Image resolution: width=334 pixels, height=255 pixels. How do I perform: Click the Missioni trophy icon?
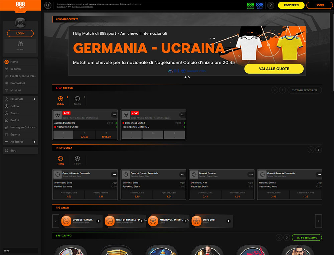pos(7,90)
